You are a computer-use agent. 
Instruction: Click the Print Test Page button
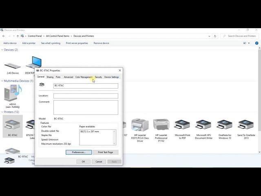pos(105,152)
